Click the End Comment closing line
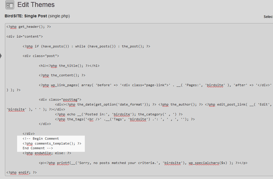The width and height of the screenshot is (273, 179). pyautogui.click(x=38, y=148)
